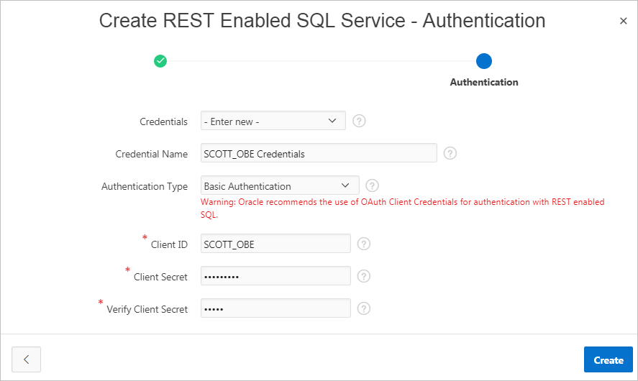Click the green completed step checkmark
Image resolution: width=638 pixels, height=381 pixels.
[x=160, y=61]
